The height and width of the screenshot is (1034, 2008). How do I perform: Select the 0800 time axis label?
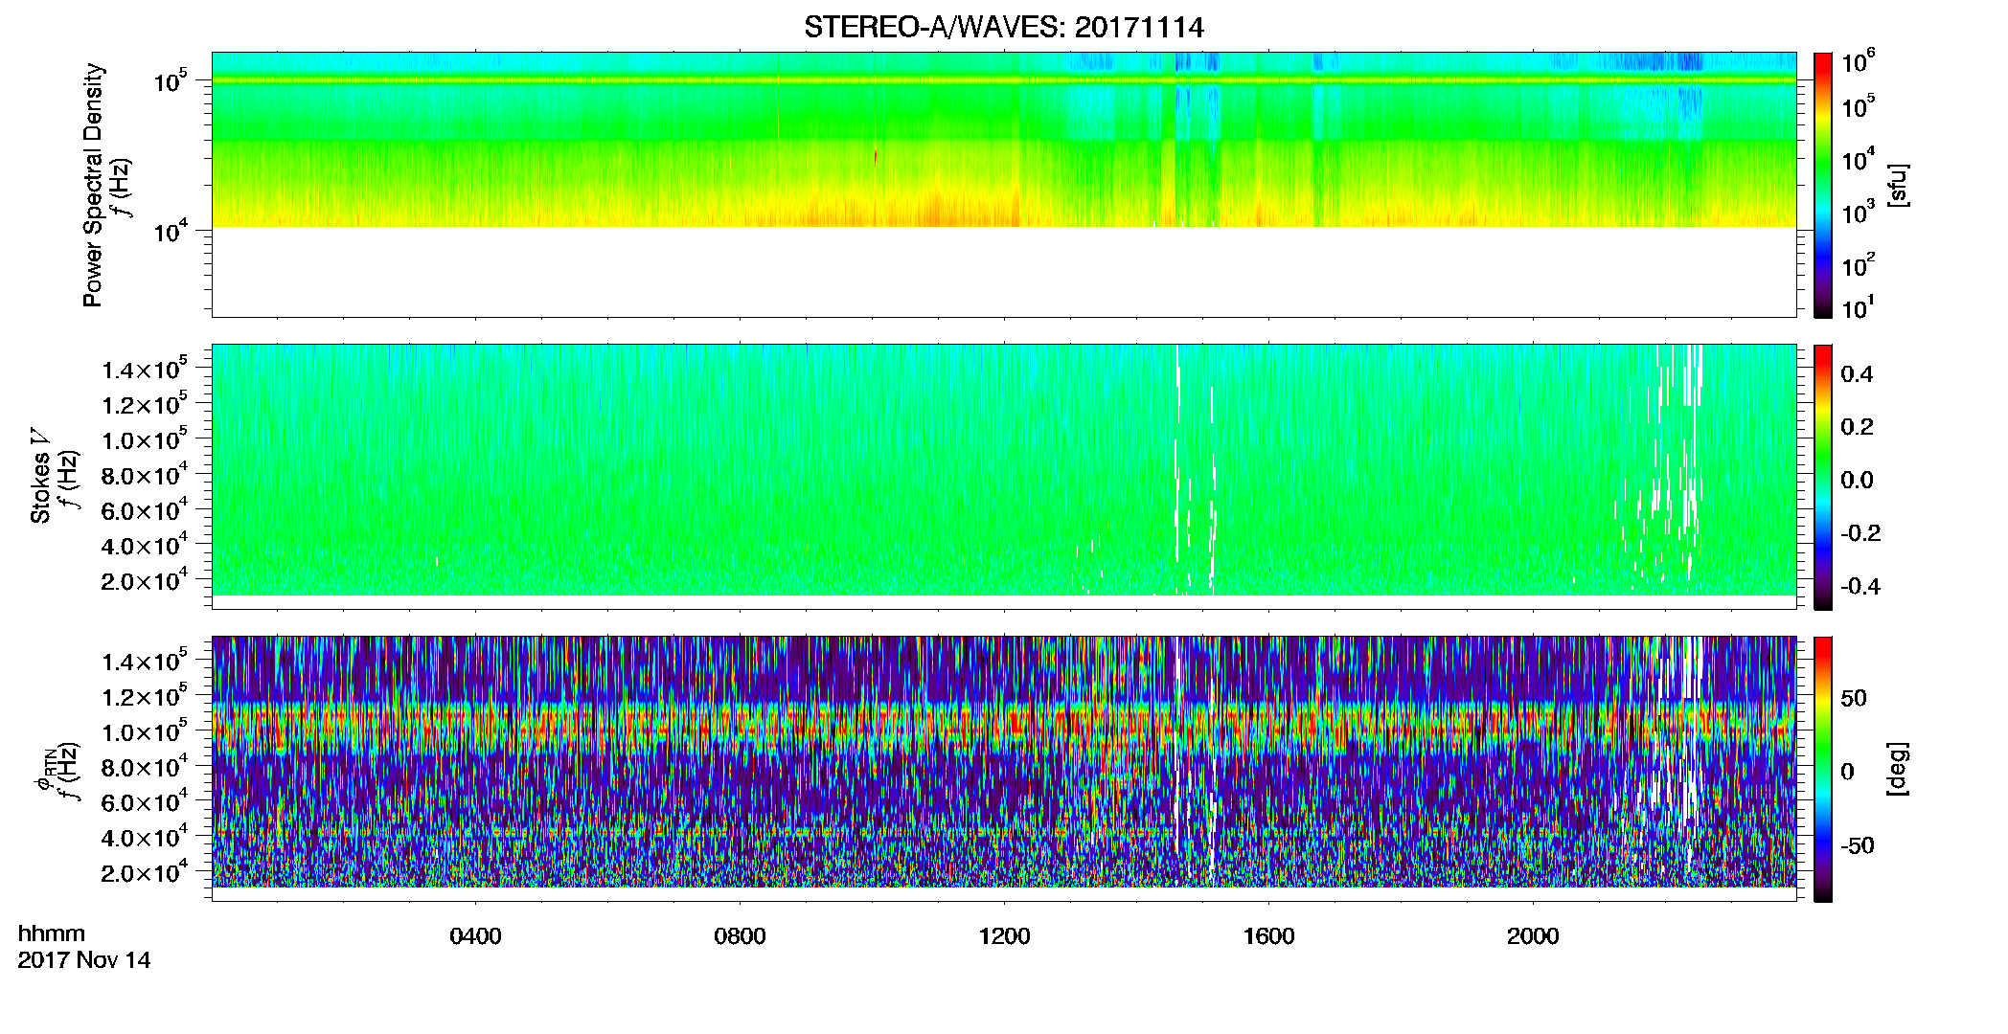740,936
